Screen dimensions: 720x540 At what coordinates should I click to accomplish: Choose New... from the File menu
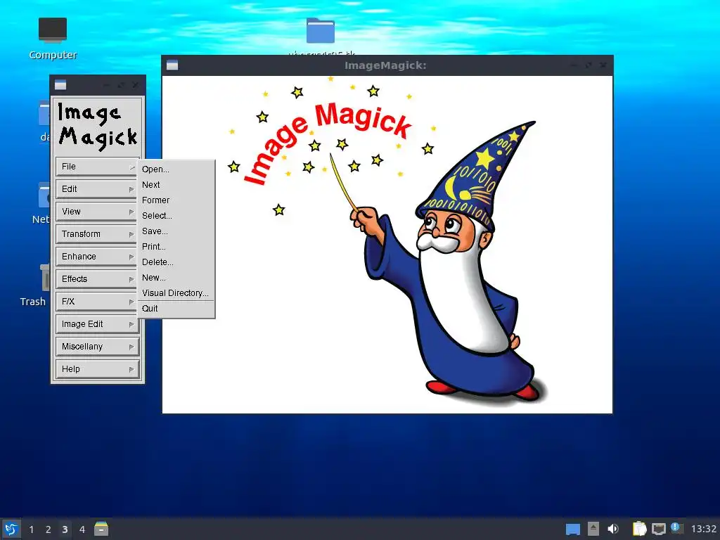coord(176,277)
